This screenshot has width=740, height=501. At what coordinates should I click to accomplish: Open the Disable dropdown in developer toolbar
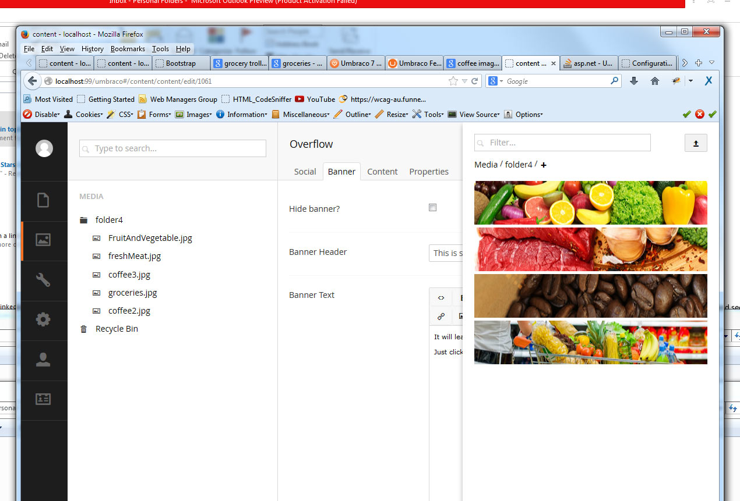click(41, 115)
